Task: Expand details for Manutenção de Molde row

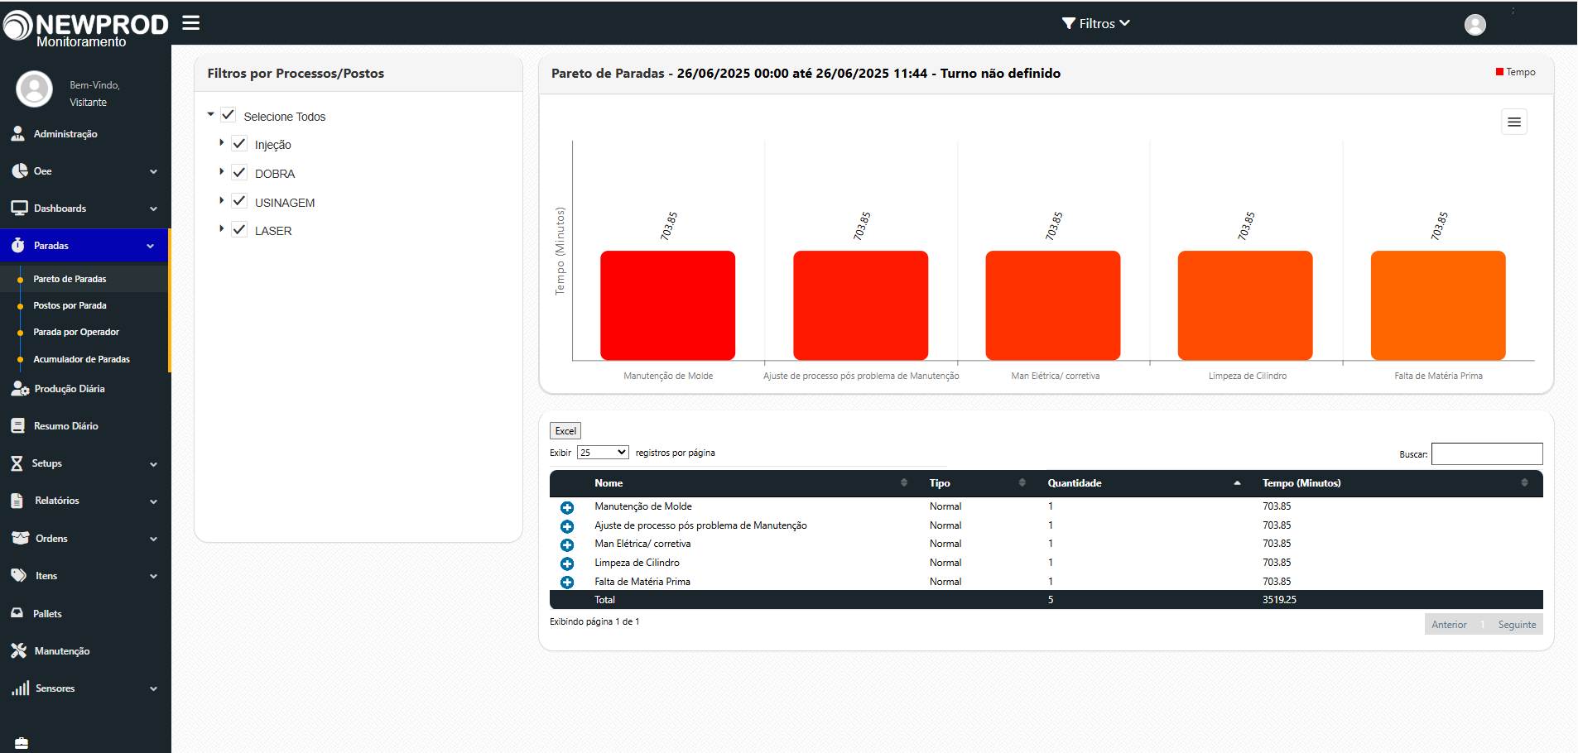Action: coord(567,507)
